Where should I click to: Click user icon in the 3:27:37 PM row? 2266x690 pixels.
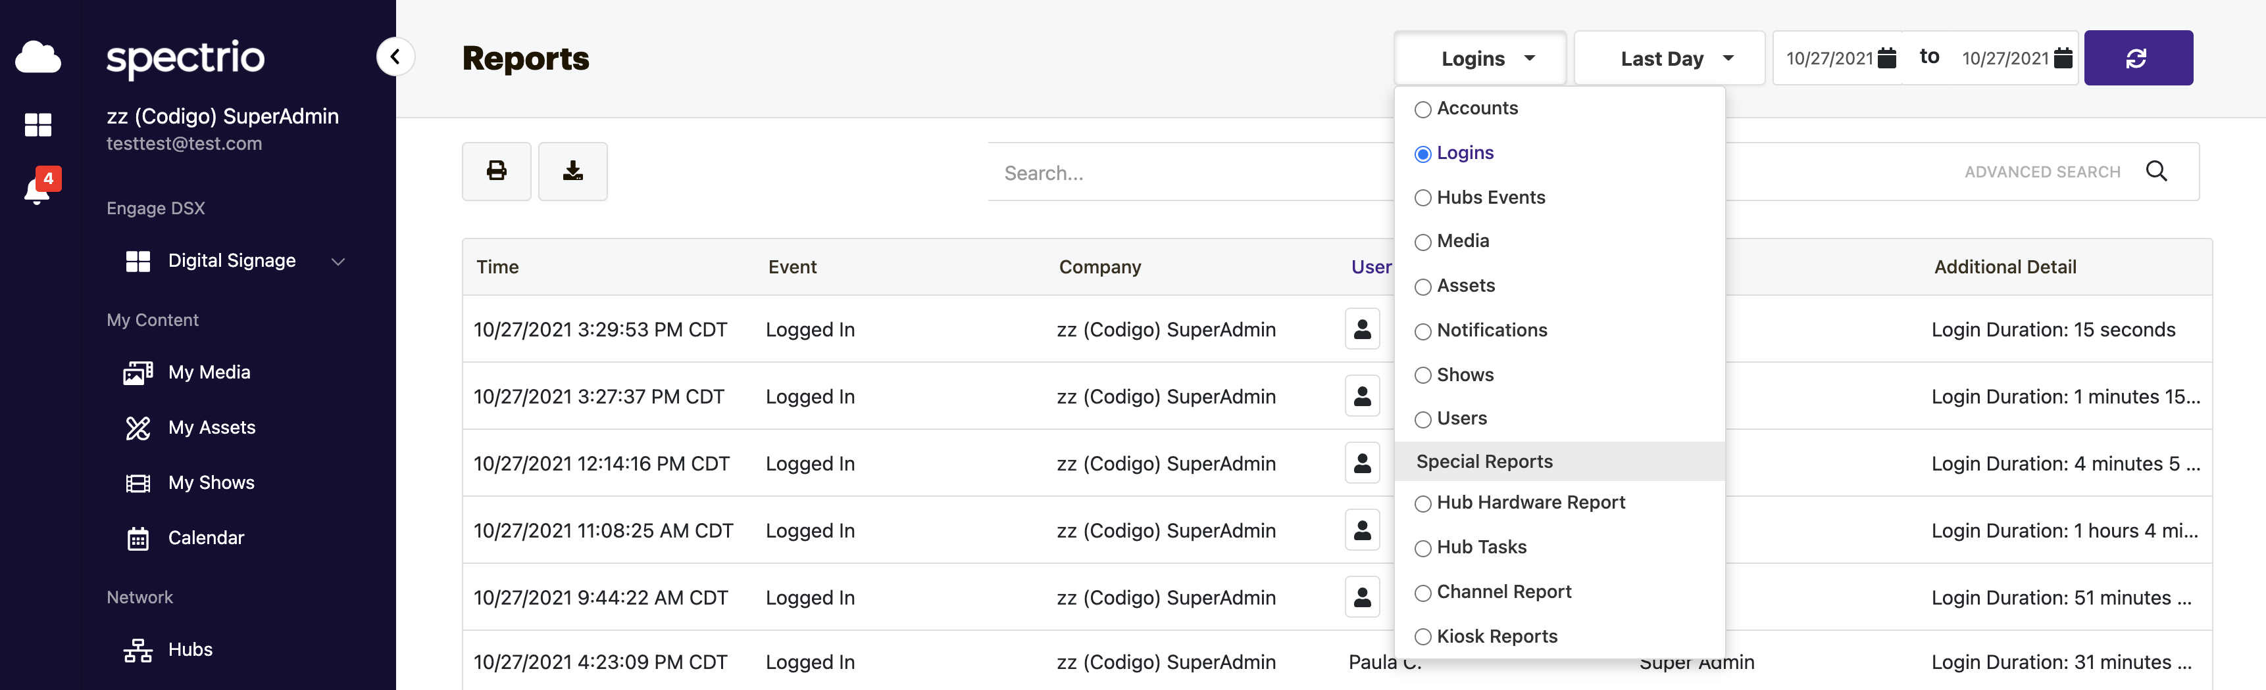[1362, 396]
